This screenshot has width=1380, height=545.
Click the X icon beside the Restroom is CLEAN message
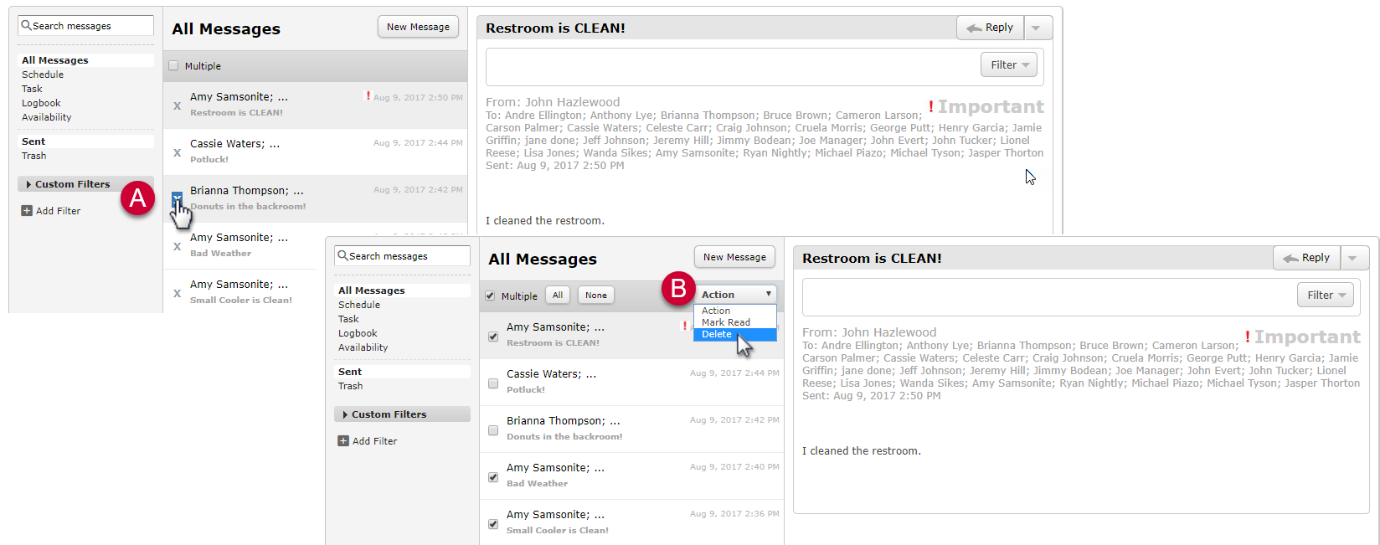(x=177, y=106)
